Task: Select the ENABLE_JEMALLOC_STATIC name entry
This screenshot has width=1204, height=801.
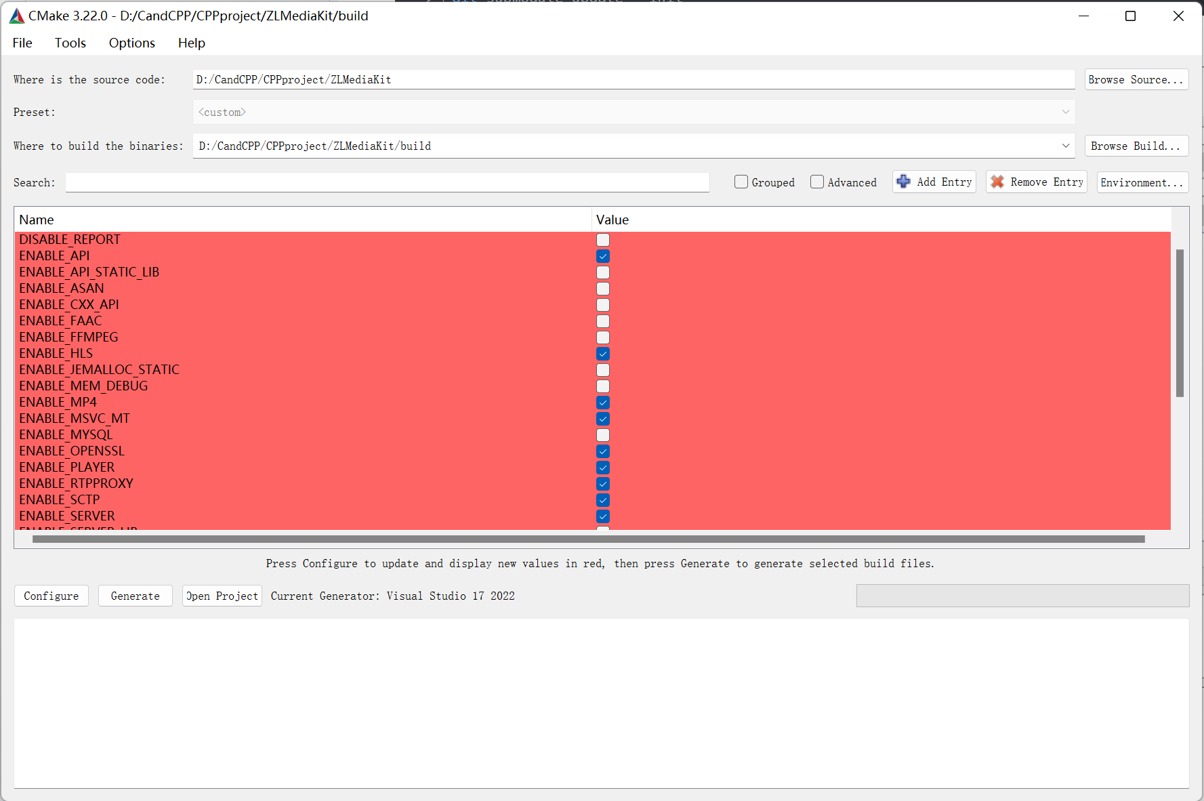Action: click(100, 369)
